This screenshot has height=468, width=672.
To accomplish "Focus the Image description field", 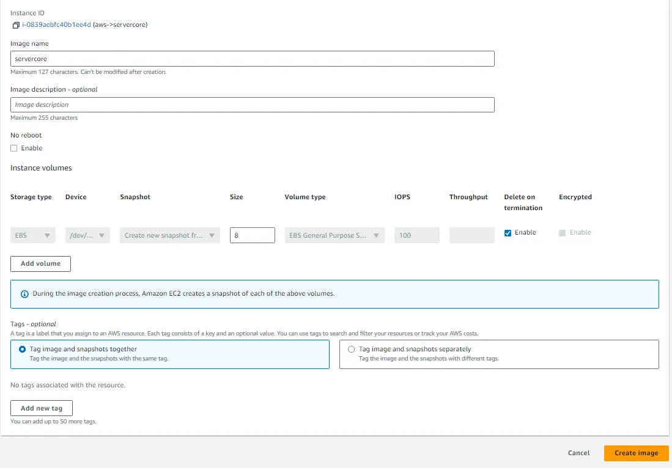I will pos(252,104).
